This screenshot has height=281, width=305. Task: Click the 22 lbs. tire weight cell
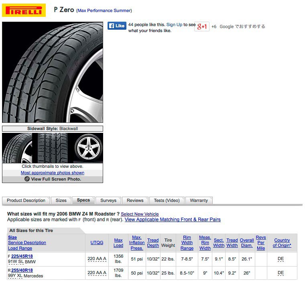(x=168, y=259)
